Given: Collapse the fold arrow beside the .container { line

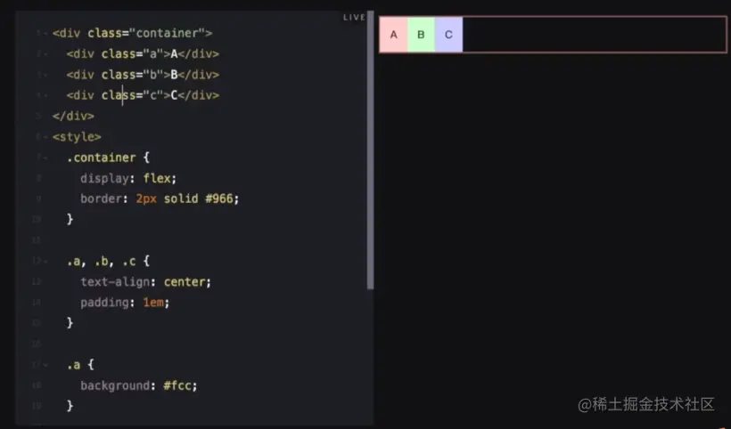Looking at the screenshot, I should pos(45,158).
